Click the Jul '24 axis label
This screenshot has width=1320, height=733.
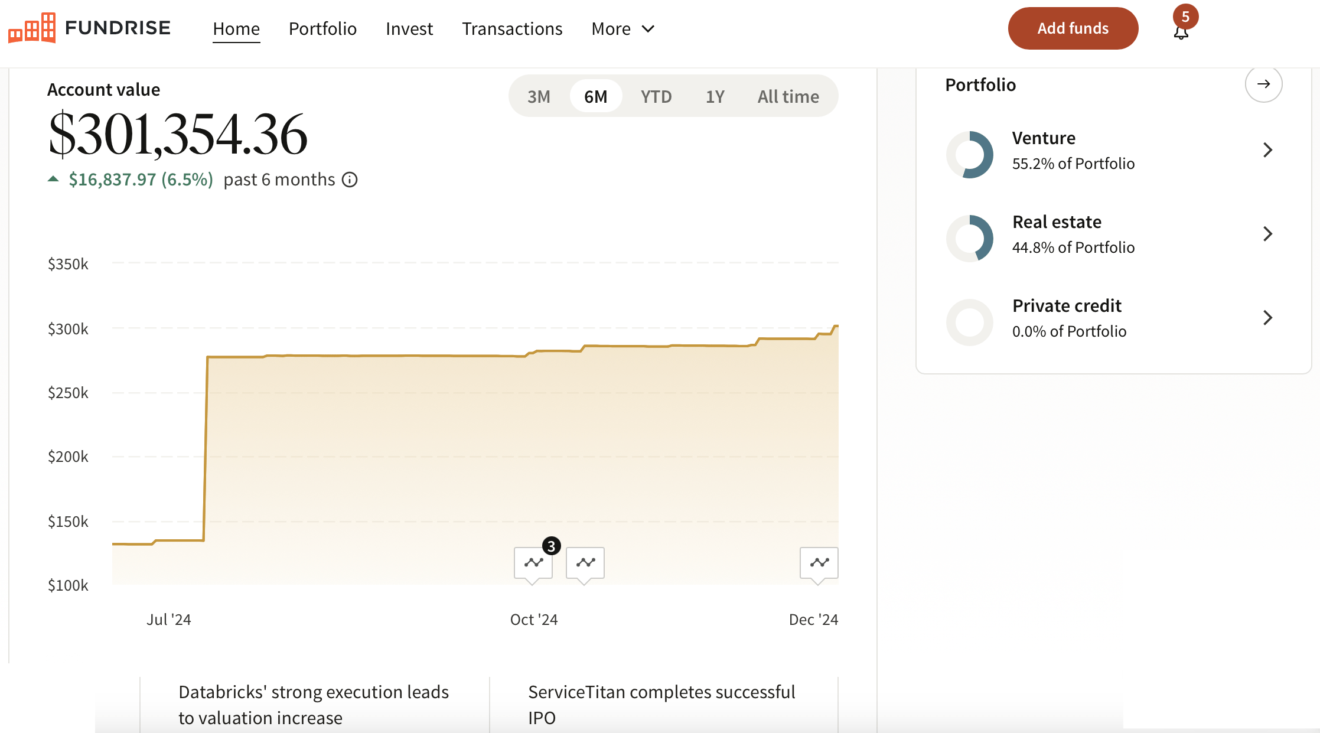(169, 620)
